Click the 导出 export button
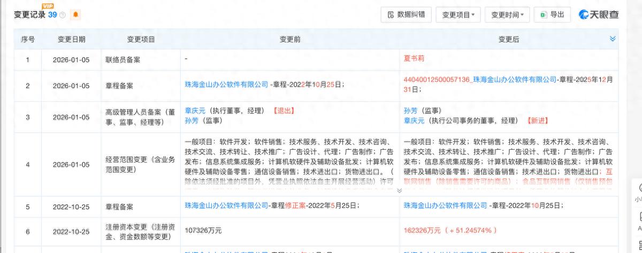 (552, 14)
